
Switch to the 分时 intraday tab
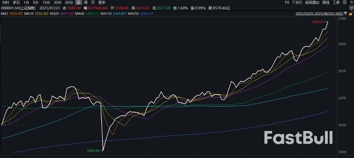(x=6, y=2)
